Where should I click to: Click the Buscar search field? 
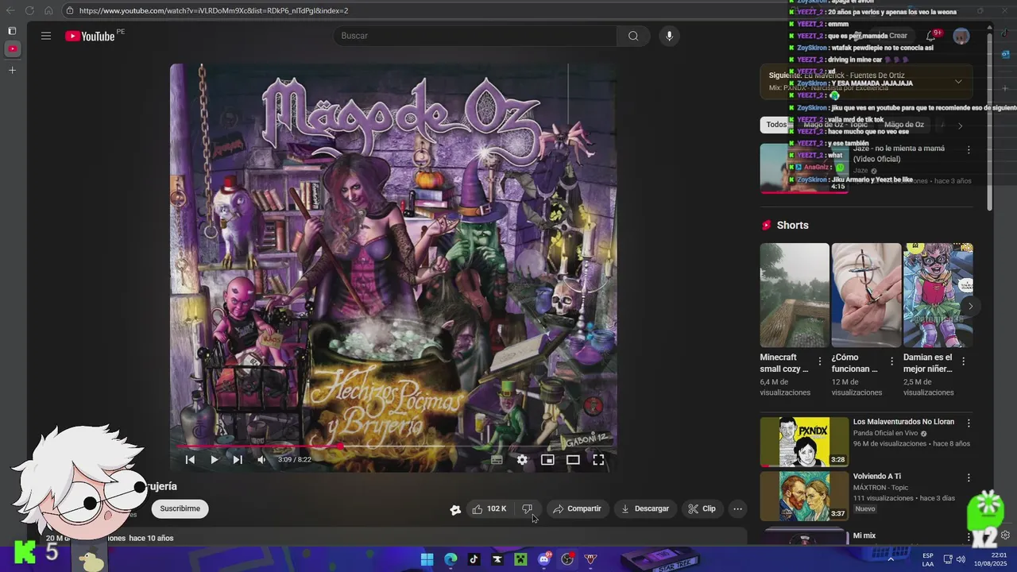[475, 36]
